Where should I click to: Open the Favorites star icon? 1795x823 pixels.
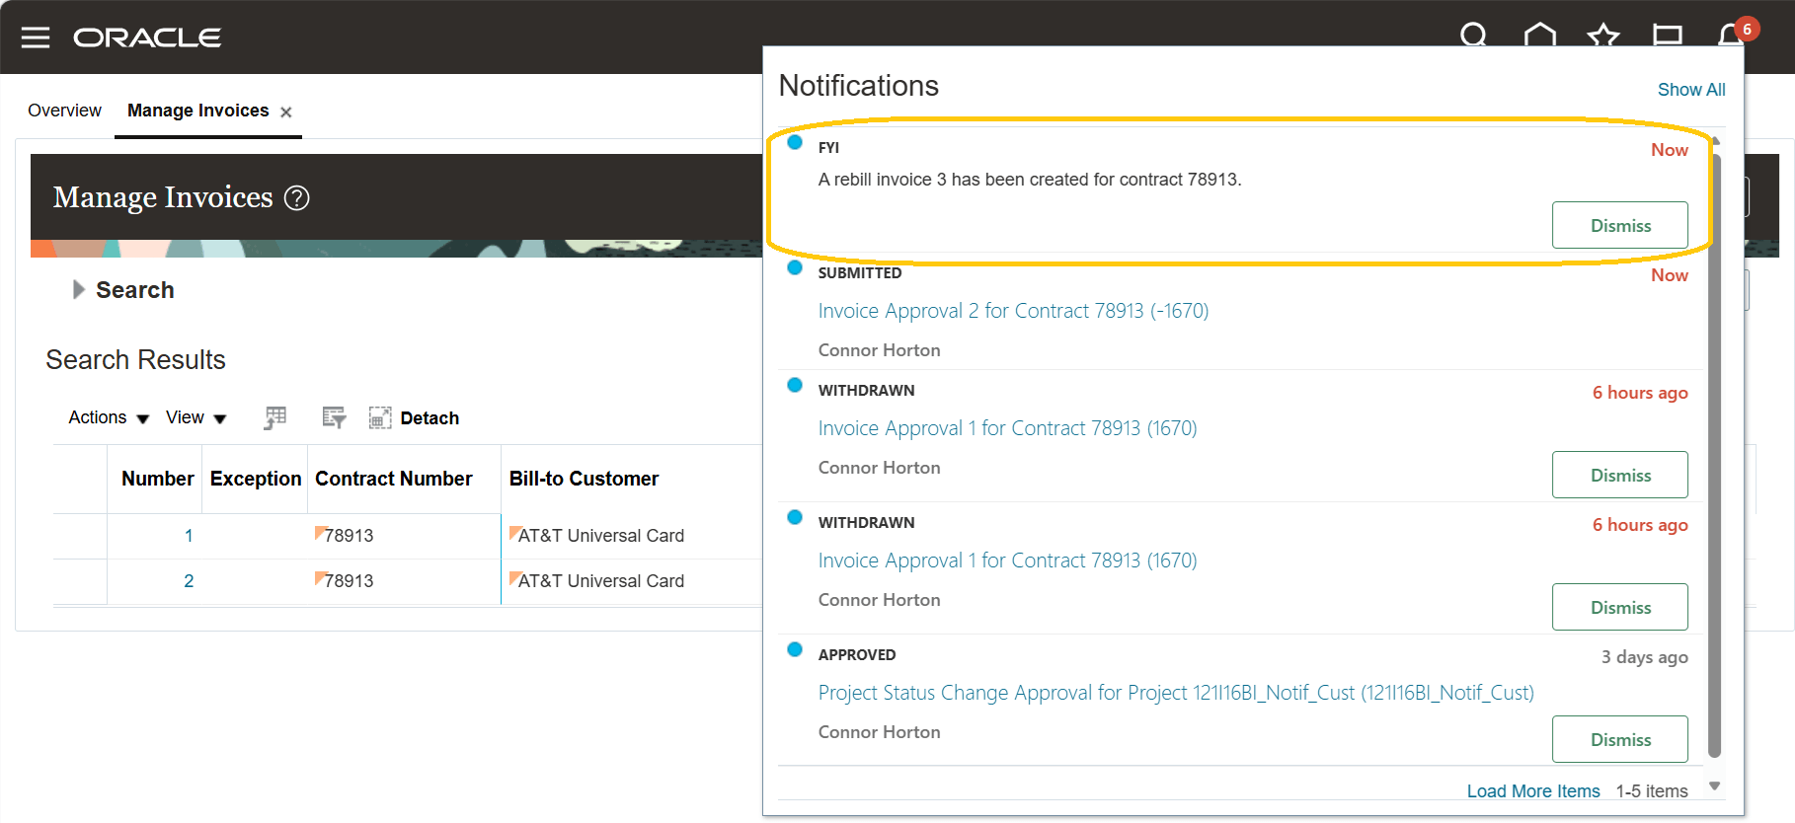coord(1603,36)
